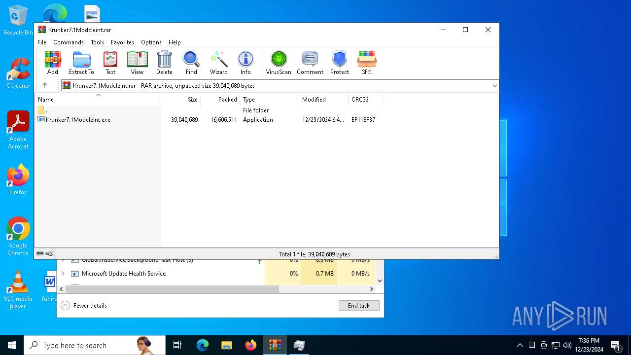Image resolution: width=631 pixels, height=355 pixels.
Task: Click the Delete trash icon
Action: [164, 63]
